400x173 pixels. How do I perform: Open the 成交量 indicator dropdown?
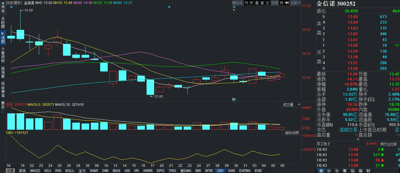(288, 104)
